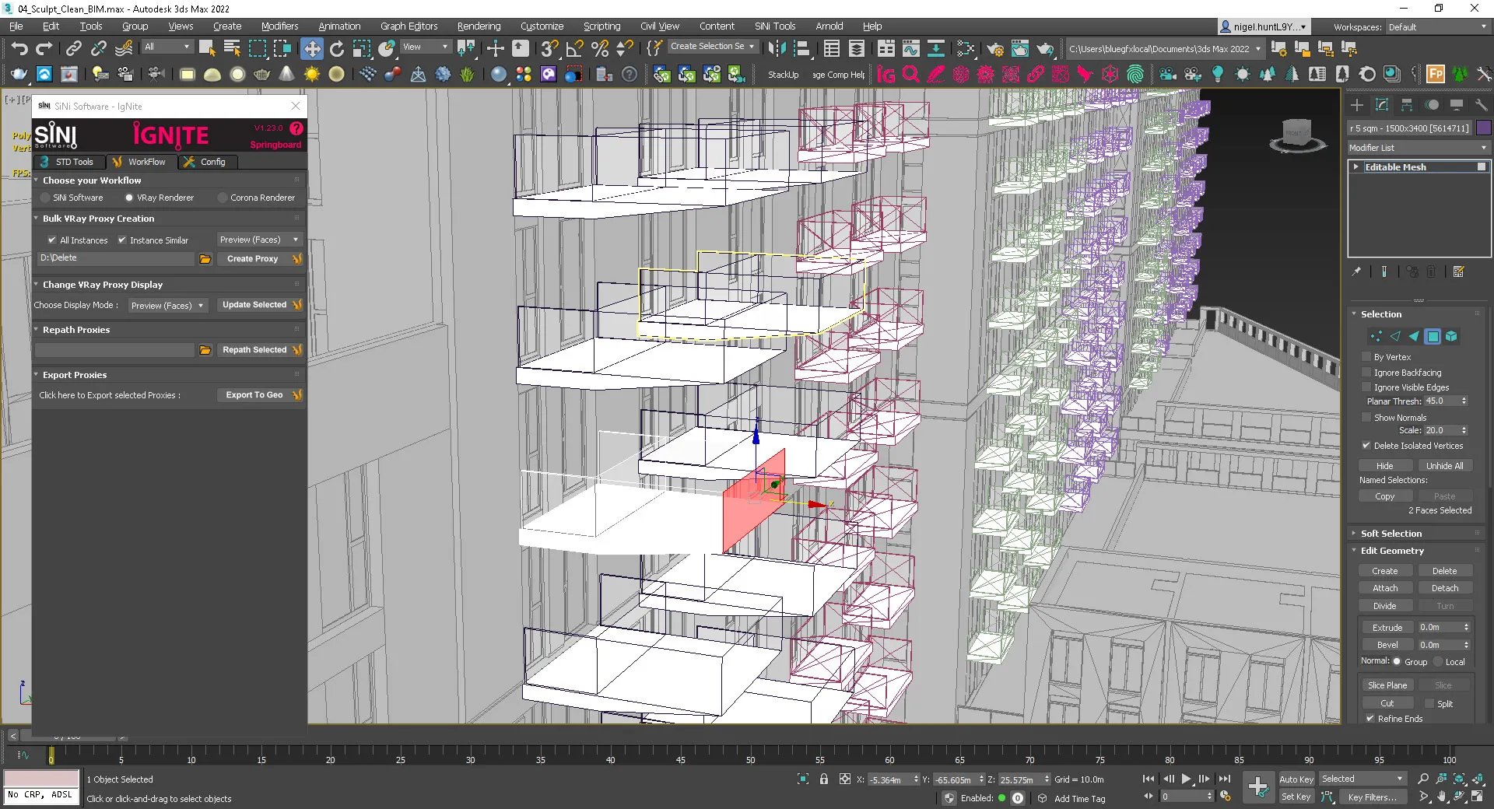
Task: Choose the Select and Rotate tool
Action: [x=337, y=49]
